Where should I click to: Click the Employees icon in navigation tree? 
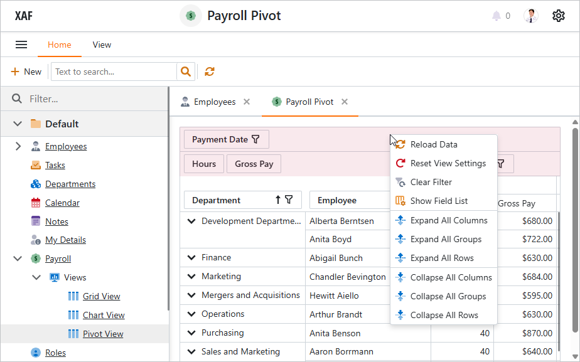[x=36, y=146]
